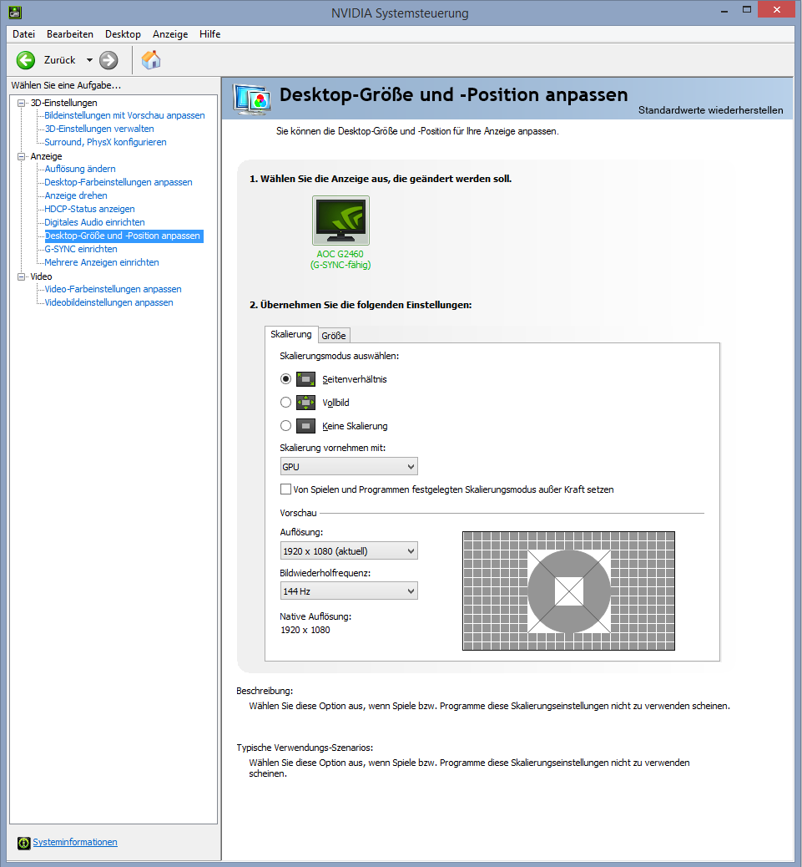
Task: Click the green Back arrow icon
Action: tap(25, 59)
